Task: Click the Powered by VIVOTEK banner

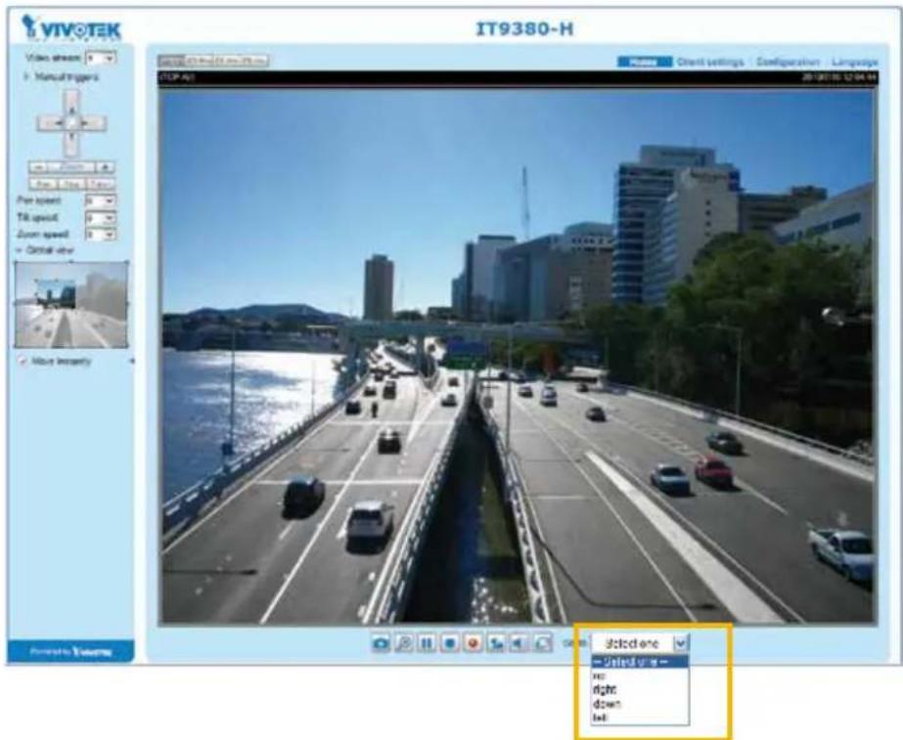Action: coord(70,651)
